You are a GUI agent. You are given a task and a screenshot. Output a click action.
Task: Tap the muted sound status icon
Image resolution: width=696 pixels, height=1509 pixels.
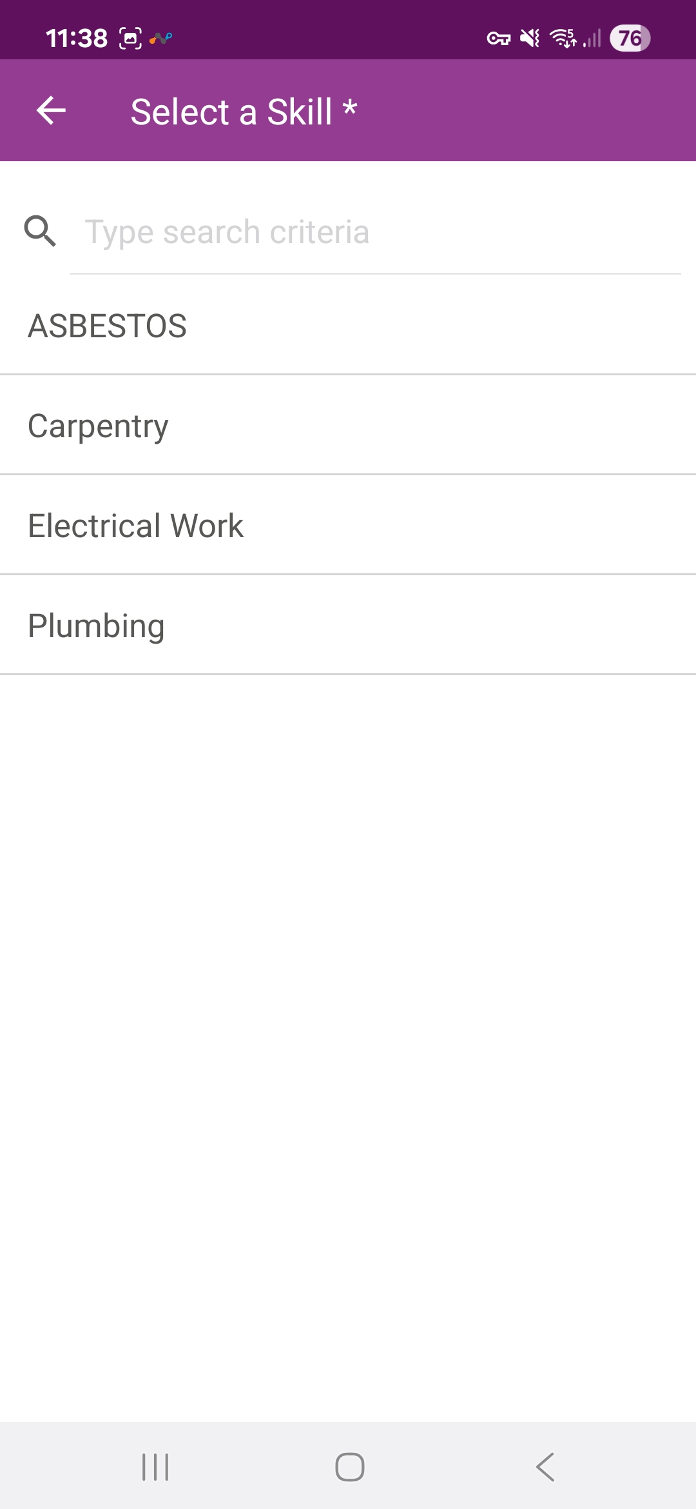[530, 39]
